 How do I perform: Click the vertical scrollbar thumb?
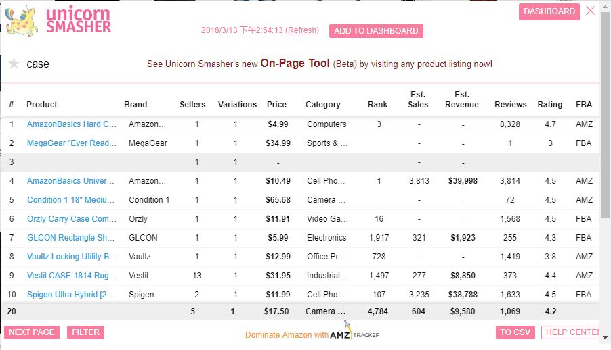click(605, 115)
